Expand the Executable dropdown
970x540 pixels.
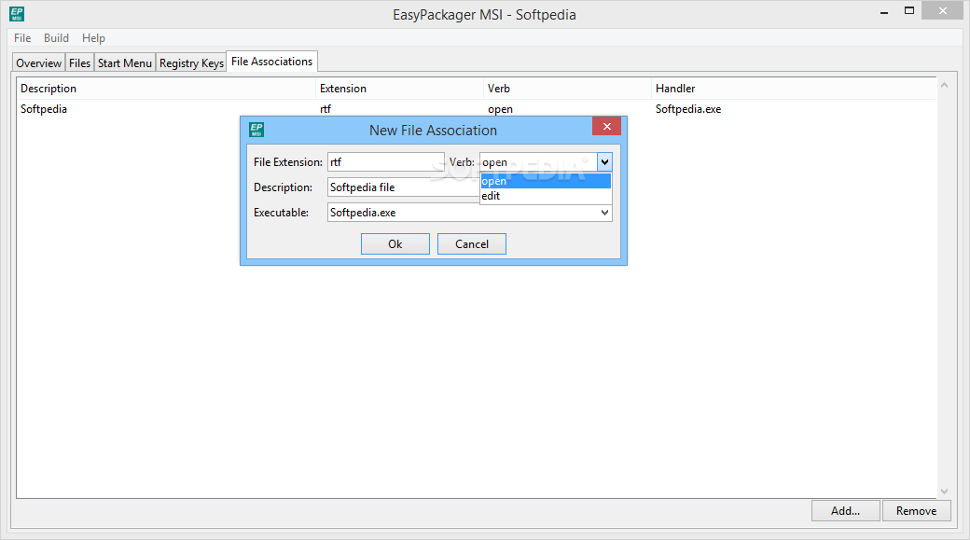[x=604, y=212]
